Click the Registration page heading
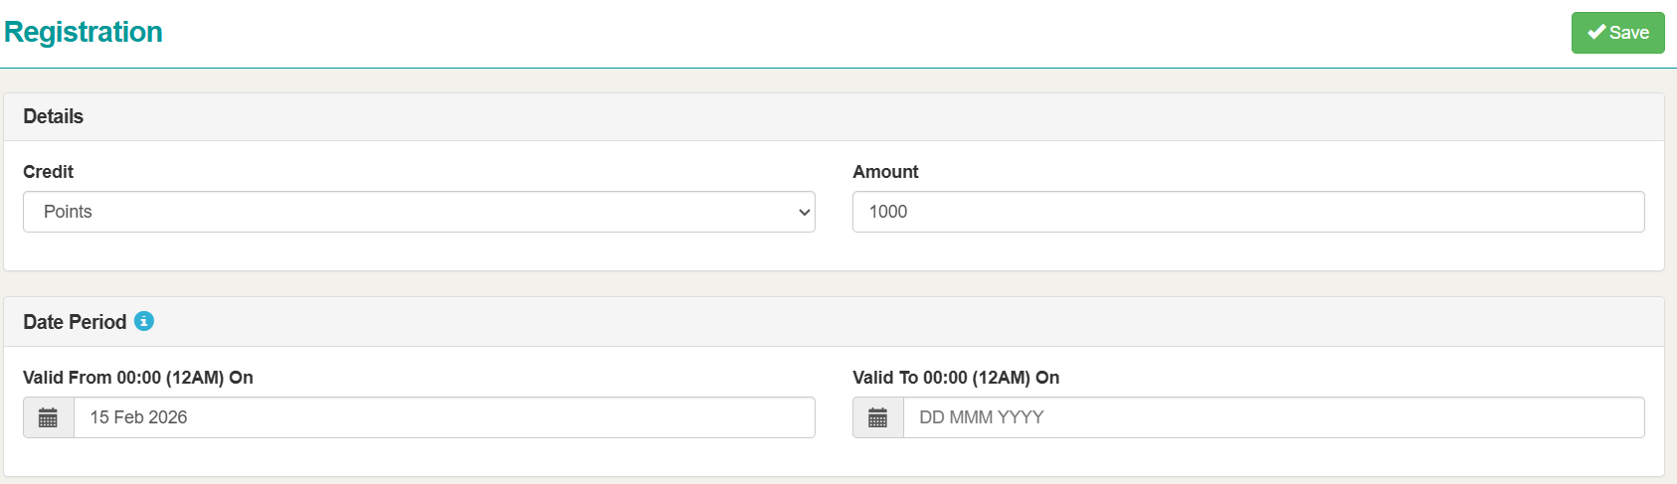 coord(84,32)
